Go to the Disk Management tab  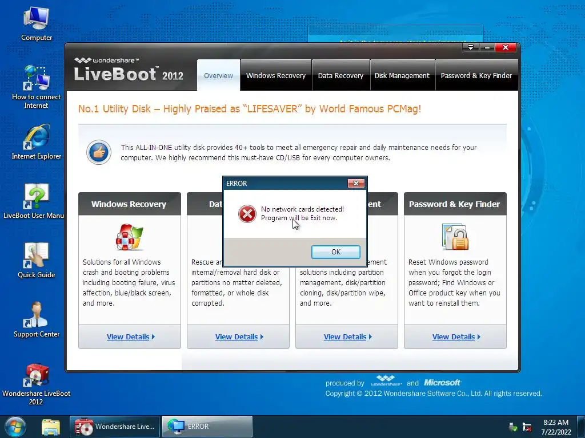(402, 75)
